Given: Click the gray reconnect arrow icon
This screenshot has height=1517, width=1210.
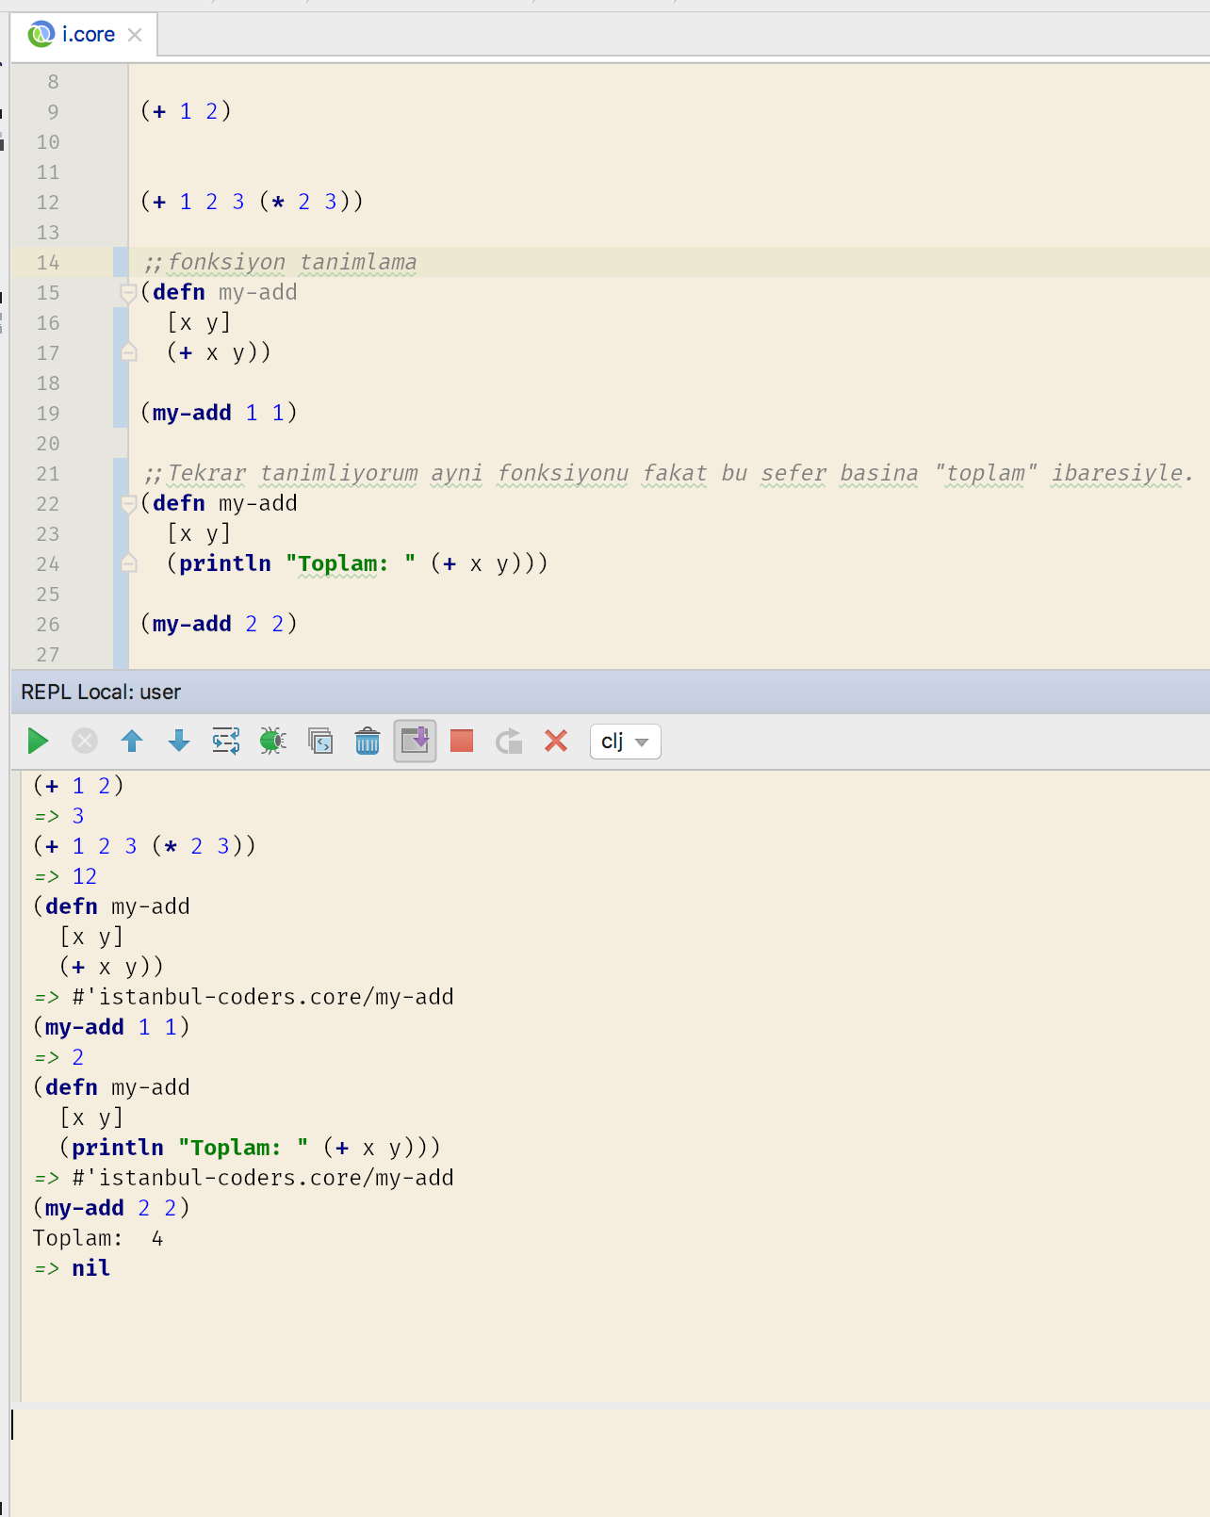Looking at the screenshot, I should tap(509, 742).
